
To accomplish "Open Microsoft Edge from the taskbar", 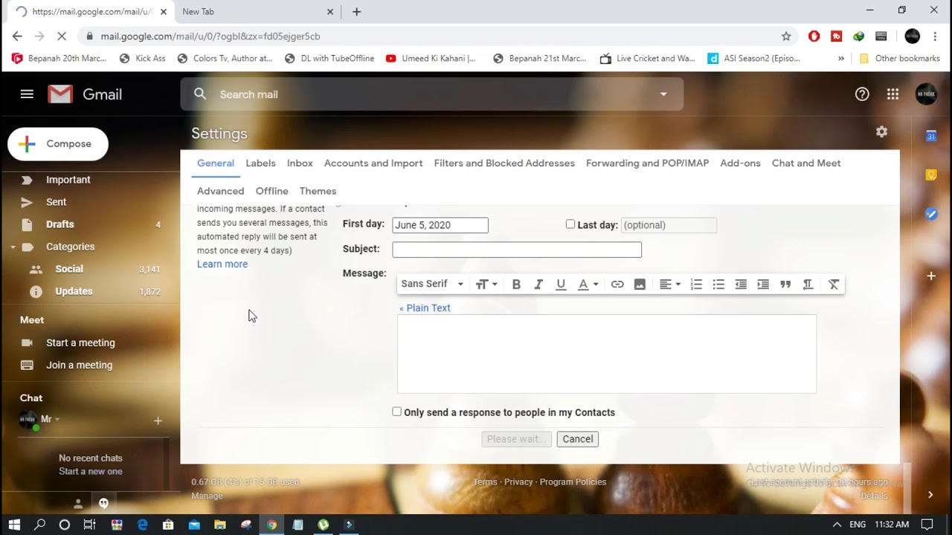I will click(x=143, y=525).
